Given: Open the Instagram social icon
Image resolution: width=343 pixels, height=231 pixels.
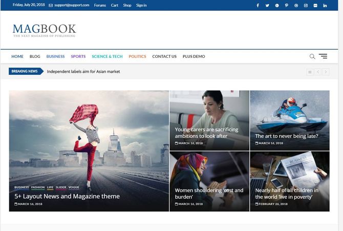Looking at the screenshot, I should pos(306,5).
